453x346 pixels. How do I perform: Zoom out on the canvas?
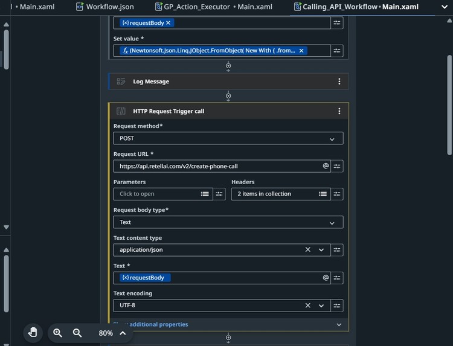tap(77, 333)
